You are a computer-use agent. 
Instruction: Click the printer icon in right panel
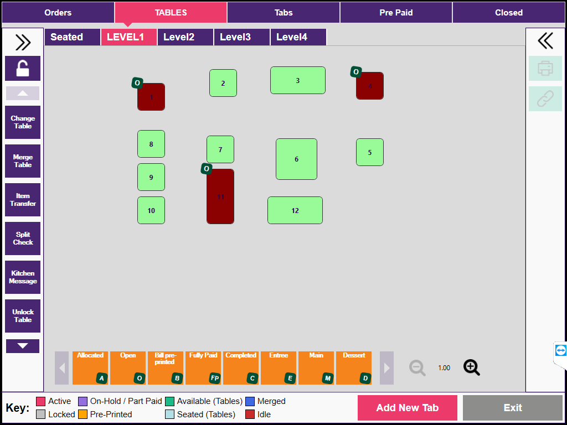545,68
